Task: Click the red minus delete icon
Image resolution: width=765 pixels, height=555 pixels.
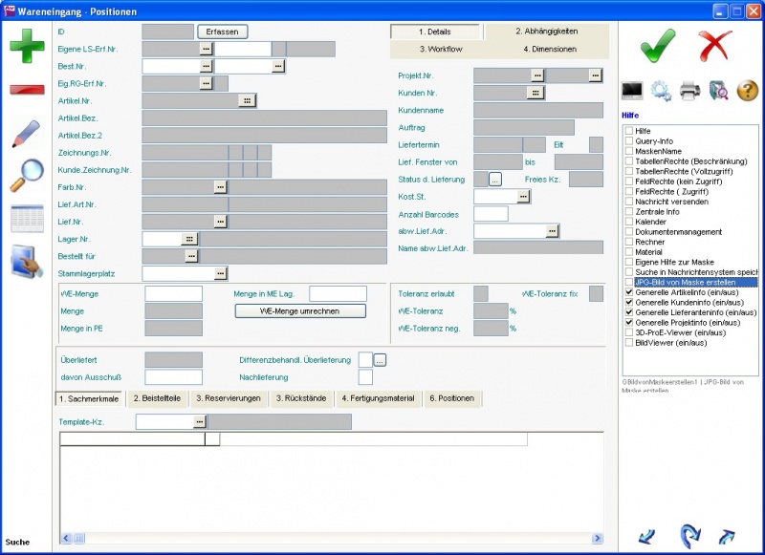Action: tap(26, 90)
